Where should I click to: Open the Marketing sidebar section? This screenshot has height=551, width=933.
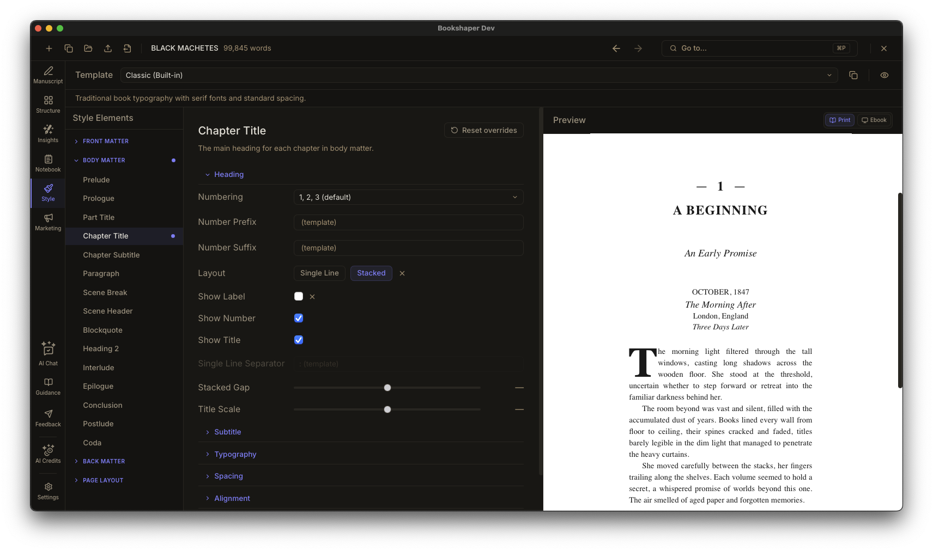[x=48, y=222]
